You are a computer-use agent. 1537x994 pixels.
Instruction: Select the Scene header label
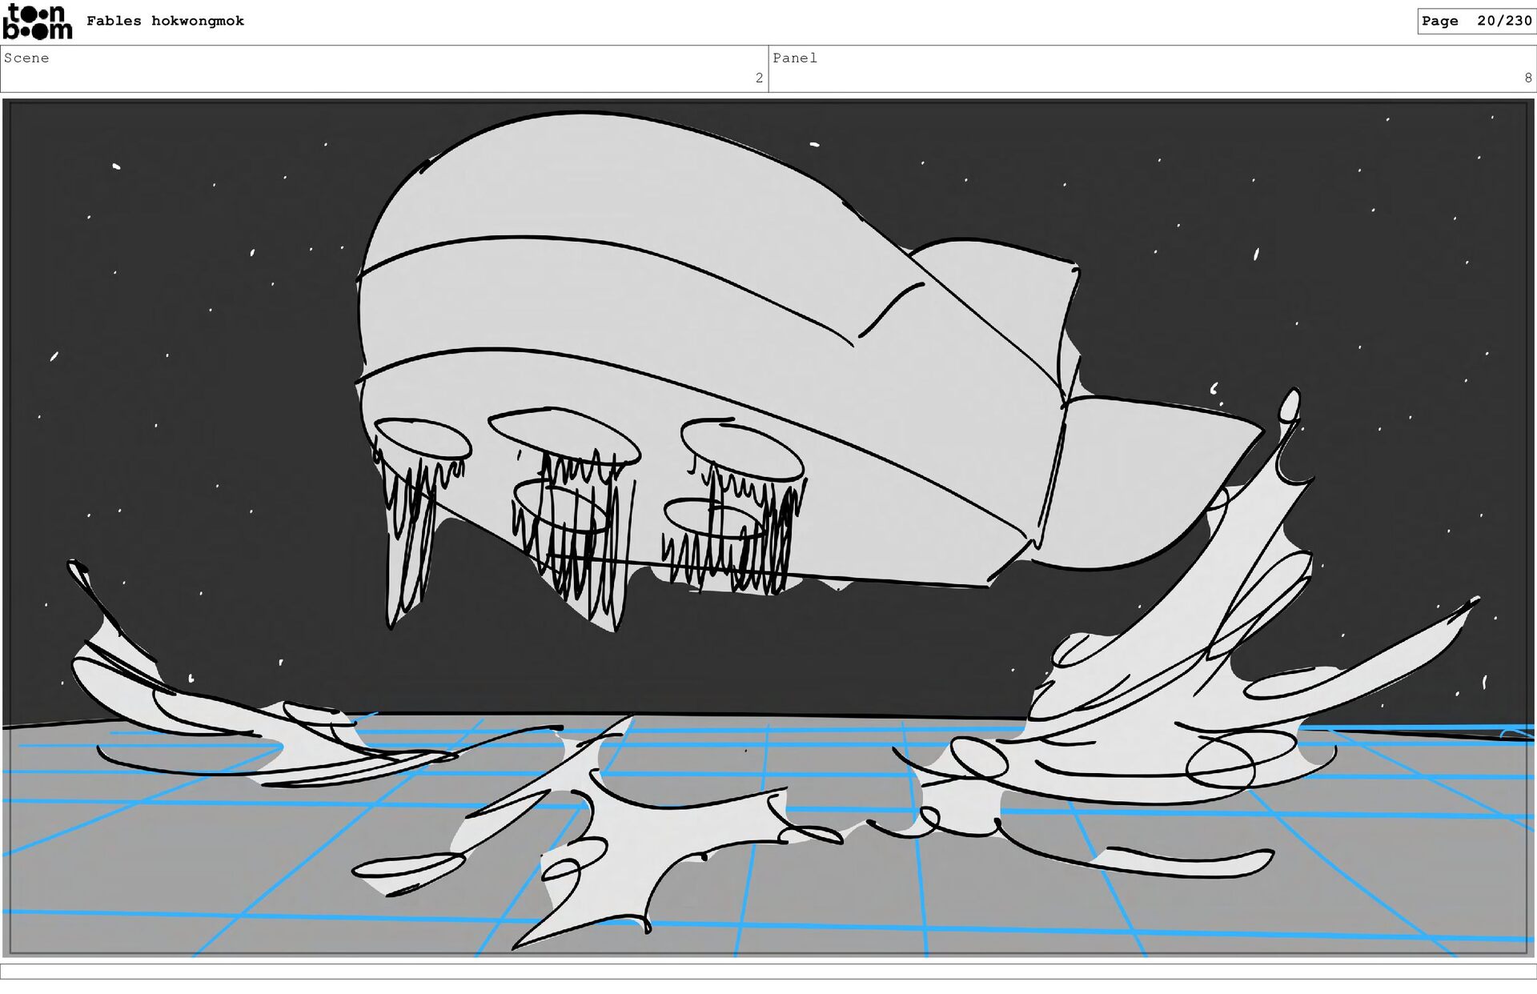(x=26, y=58)
